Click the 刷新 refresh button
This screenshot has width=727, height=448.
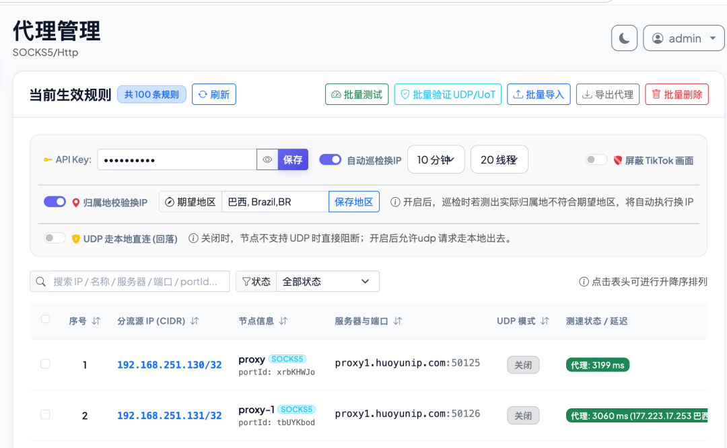[x=214, y=95]
